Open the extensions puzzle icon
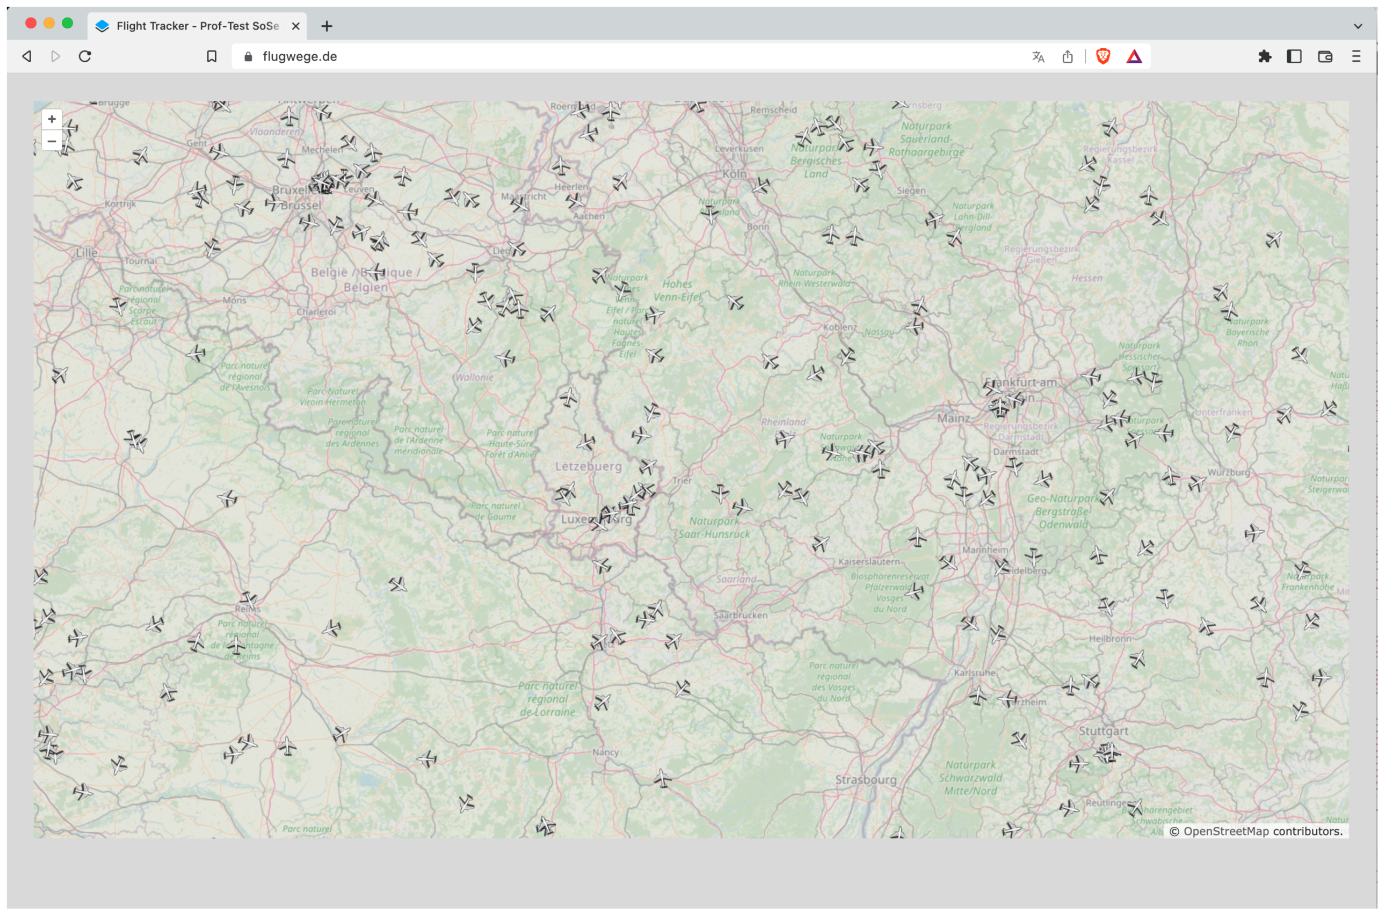The width and height of the screenshot is (1385, 915). click(1264, 56)
